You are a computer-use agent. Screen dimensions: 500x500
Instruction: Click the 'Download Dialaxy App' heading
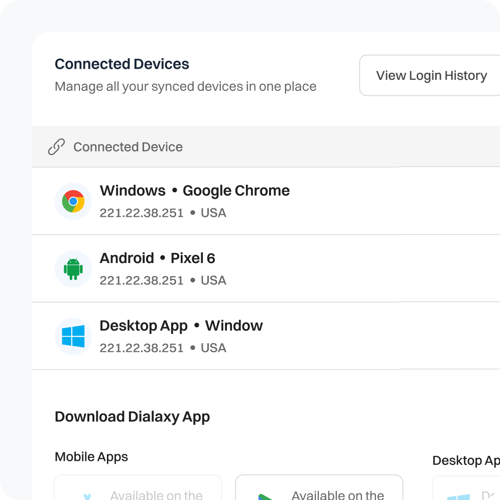coord(132,417)
